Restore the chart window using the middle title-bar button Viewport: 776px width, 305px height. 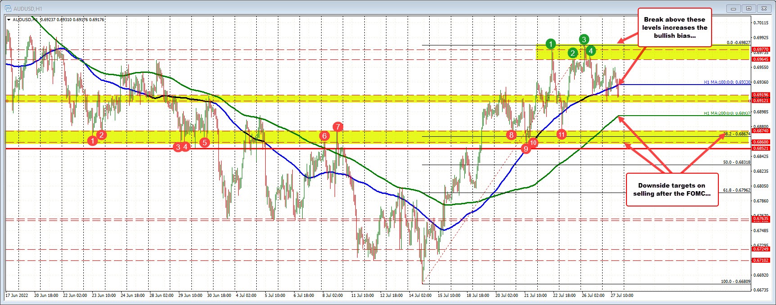(x=749, y=8)
